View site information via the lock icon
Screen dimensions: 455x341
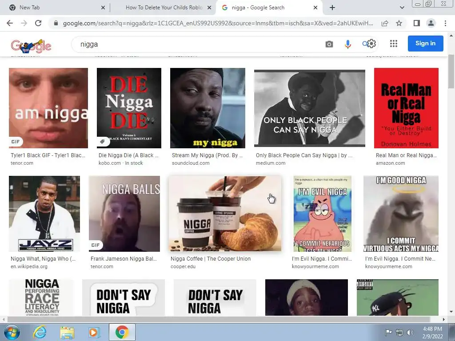click(56, 23)
